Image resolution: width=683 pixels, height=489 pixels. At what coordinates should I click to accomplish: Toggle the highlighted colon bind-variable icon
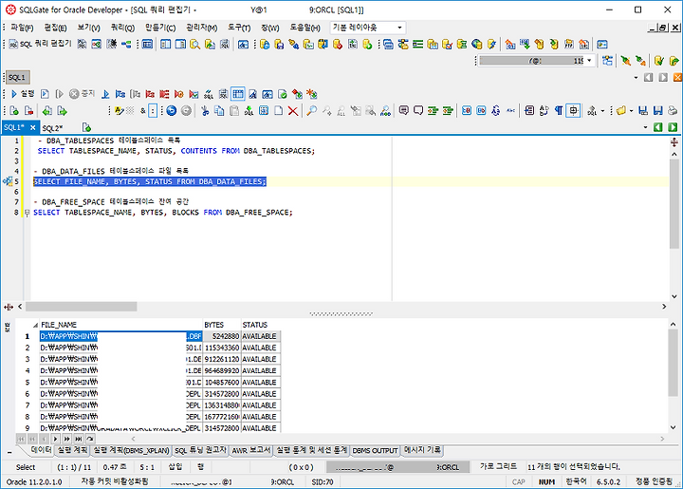coord(153,111)
